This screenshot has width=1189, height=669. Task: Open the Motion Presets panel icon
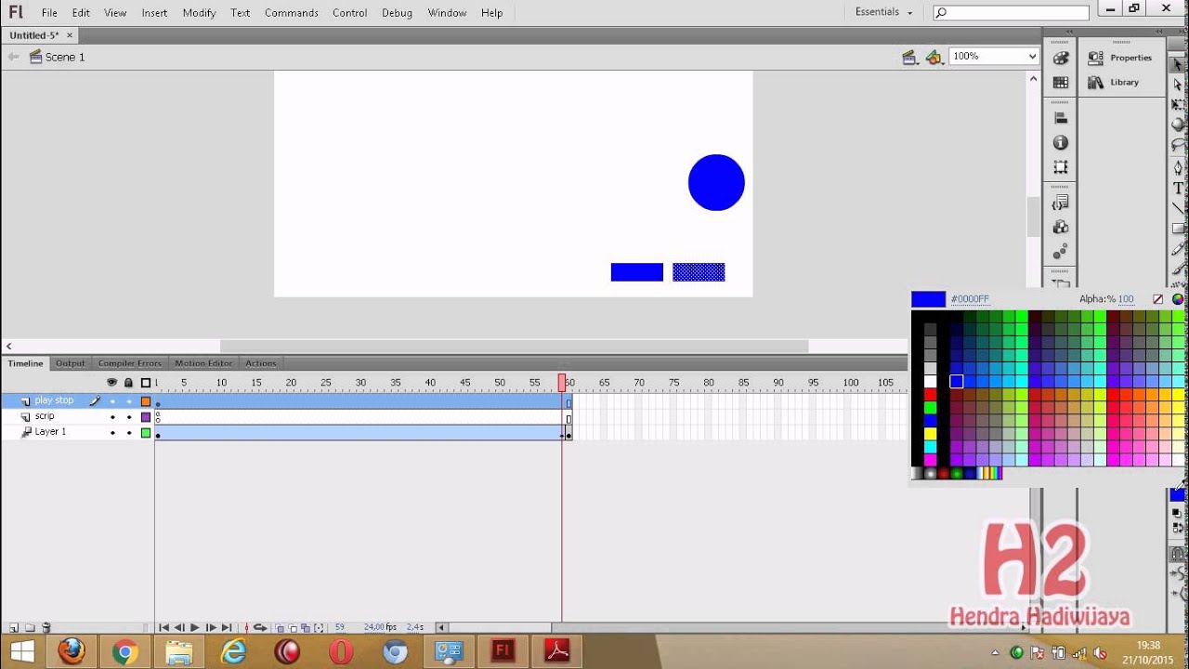1060,252
